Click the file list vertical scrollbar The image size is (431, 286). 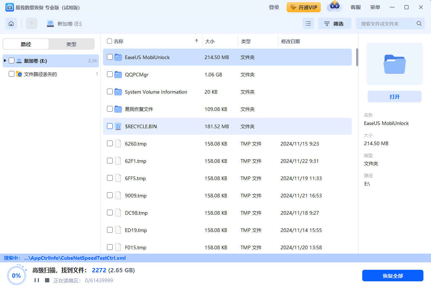coord(357,57)
